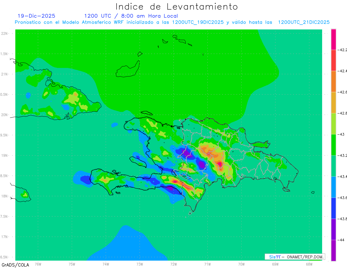Click the legend value "-43.2"
347x268 pixels.
[x=343, y=155]
